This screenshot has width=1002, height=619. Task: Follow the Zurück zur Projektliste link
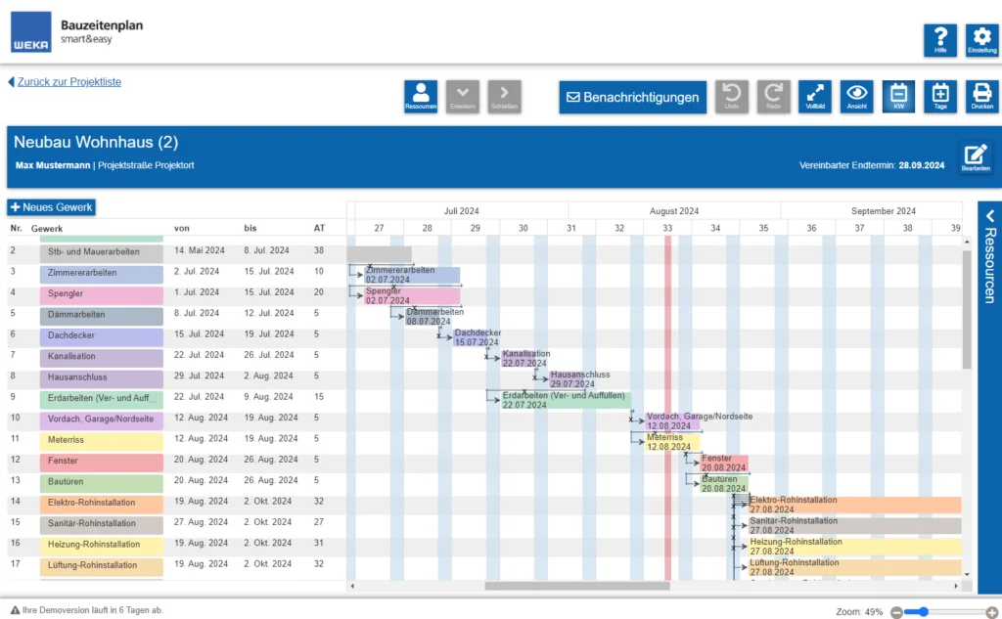[65, 81]
